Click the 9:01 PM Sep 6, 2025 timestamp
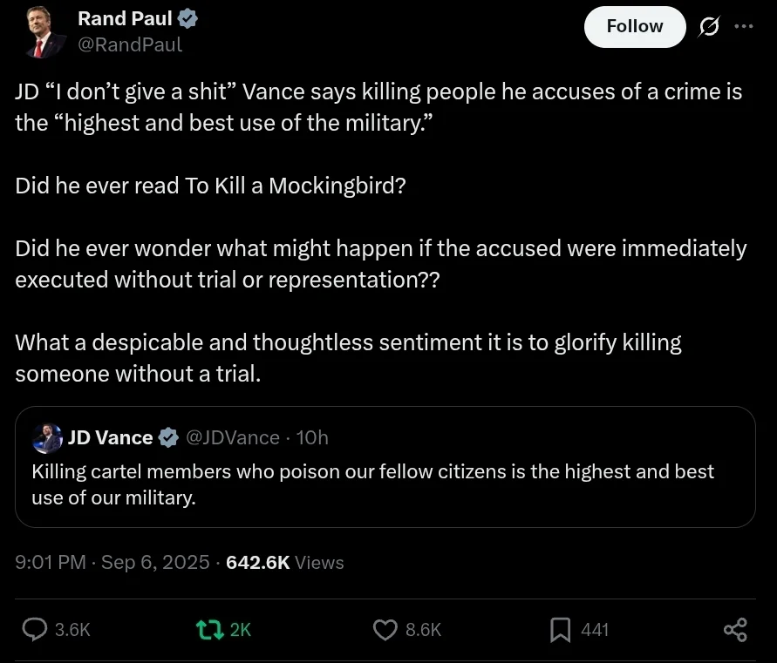This screenshot has height=663, width=777. tap(112, 563)
